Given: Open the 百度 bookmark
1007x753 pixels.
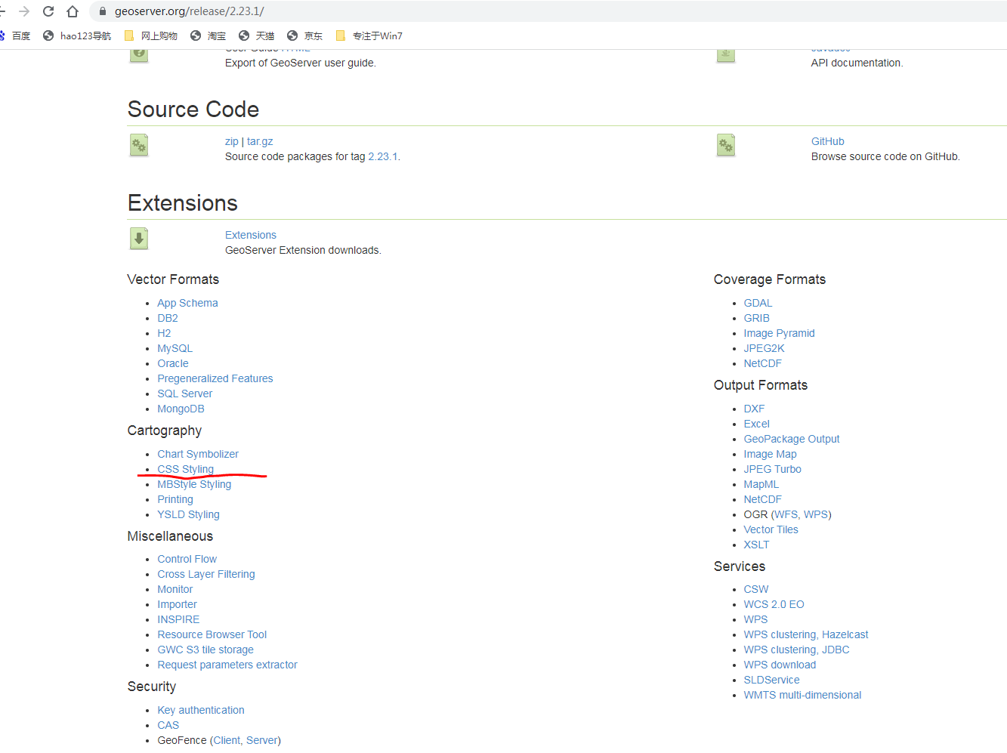Looking at the screenshot, I should 15,35.
